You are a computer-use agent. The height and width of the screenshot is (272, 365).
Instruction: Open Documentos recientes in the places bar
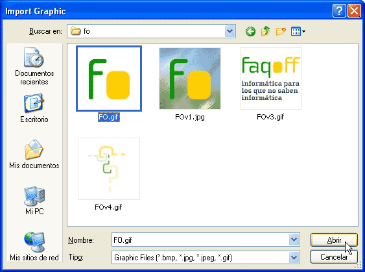(34, 66)
